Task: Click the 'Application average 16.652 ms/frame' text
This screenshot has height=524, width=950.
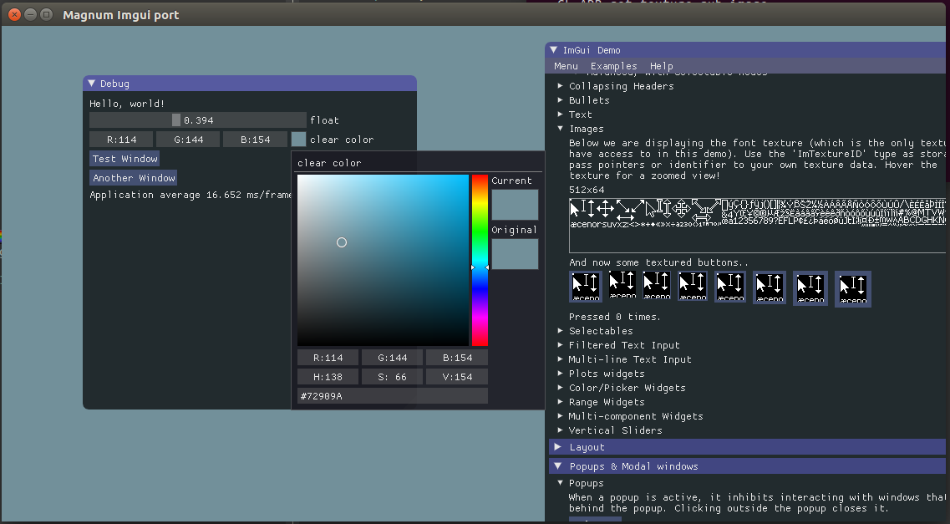Action: [191, 195]
